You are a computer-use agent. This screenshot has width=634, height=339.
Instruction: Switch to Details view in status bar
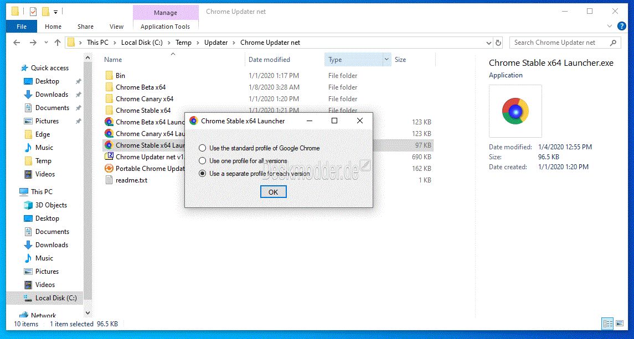point(608,324)
